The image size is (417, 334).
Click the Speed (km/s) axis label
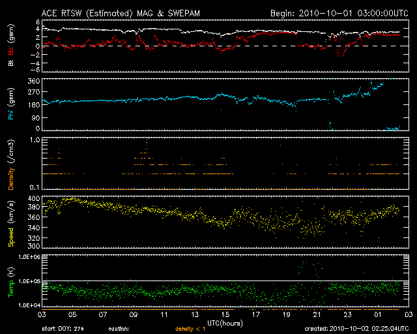[10, 222]
